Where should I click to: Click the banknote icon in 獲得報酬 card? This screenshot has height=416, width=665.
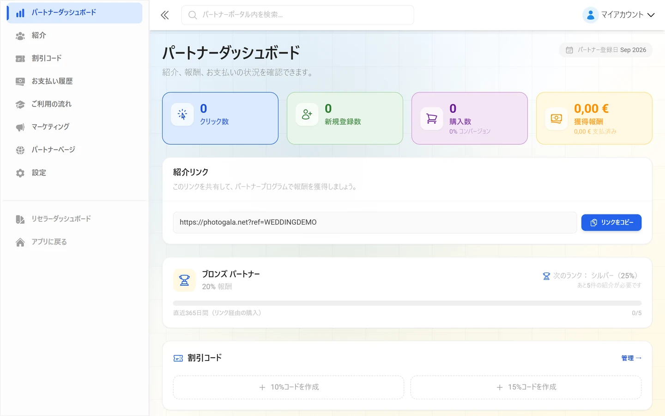556,119
